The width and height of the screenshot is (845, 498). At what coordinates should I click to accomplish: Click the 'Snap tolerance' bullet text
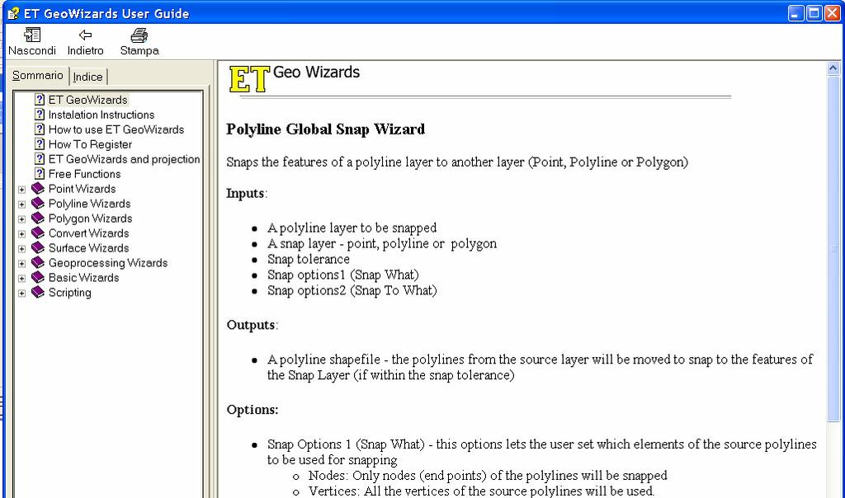tap(309, 259)
